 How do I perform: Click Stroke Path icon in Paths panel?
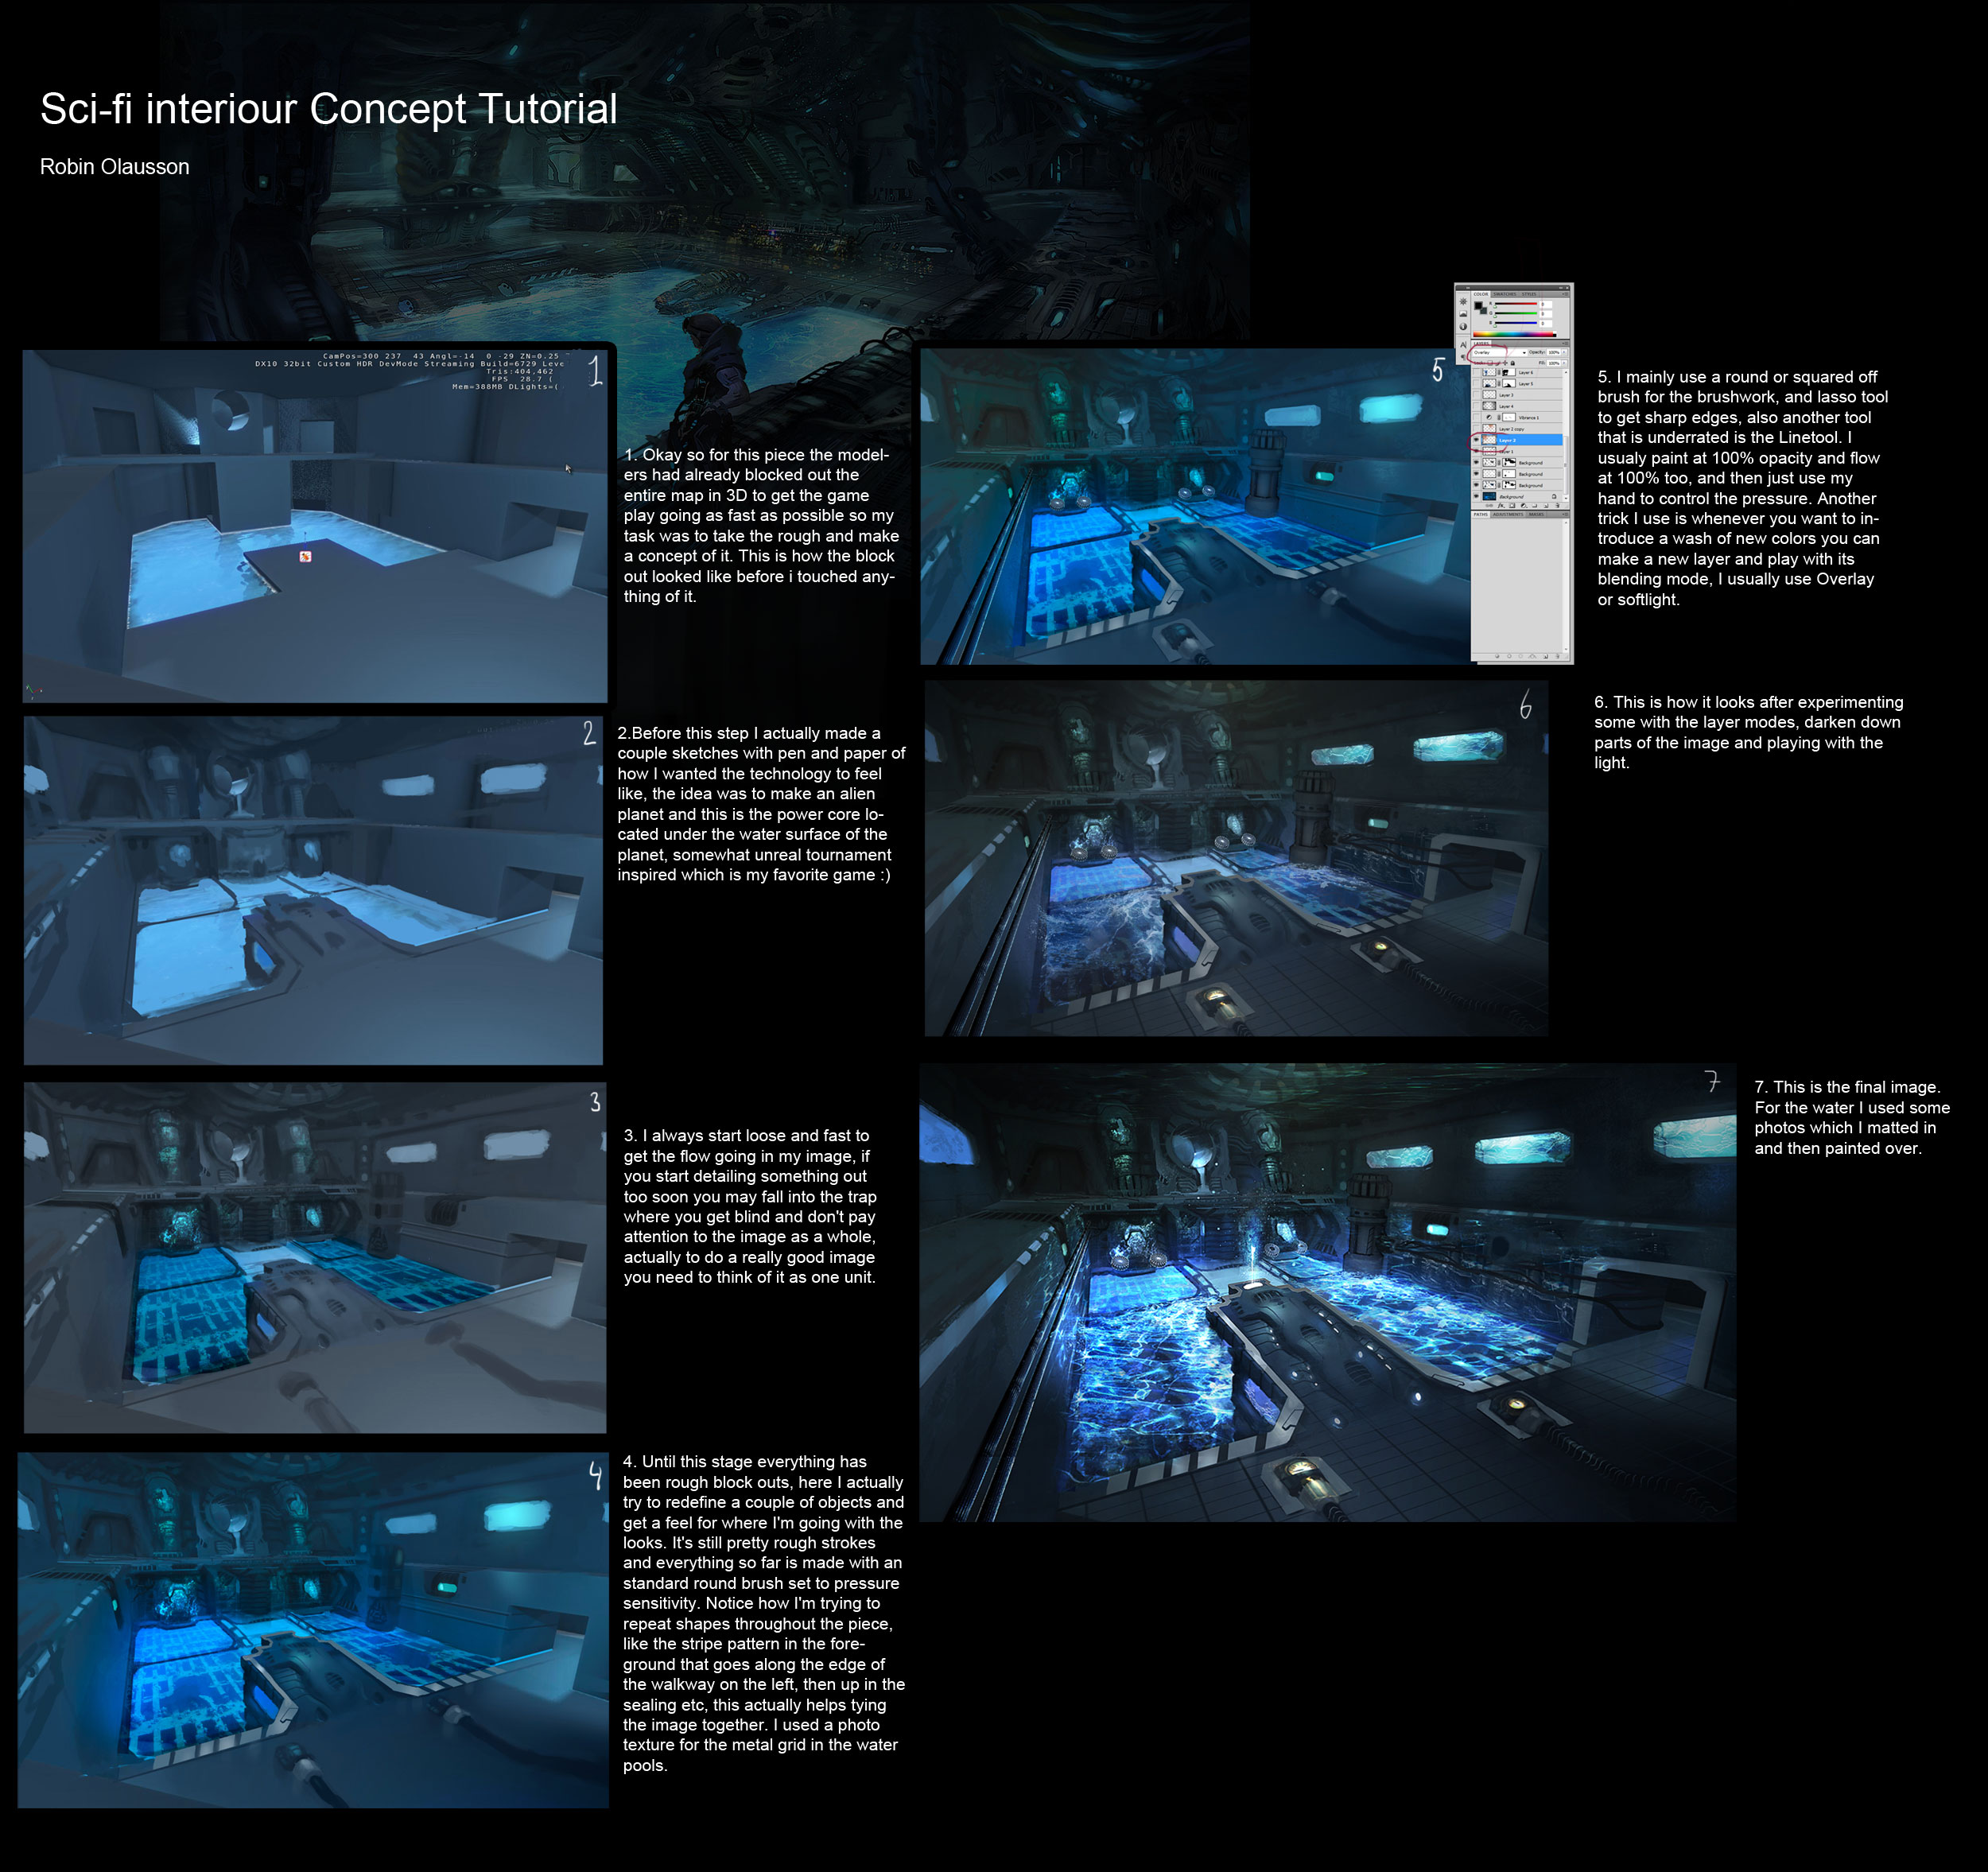coord(1510,657)
